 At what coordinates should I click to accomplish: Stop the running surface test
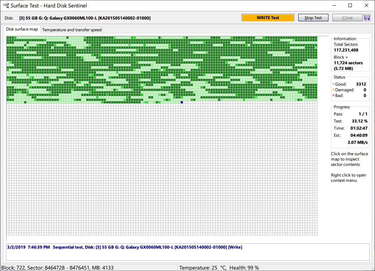click(x=313, y=18)
